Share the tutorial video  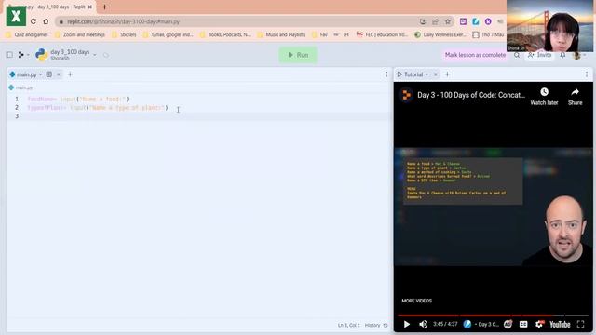point(576,96)
